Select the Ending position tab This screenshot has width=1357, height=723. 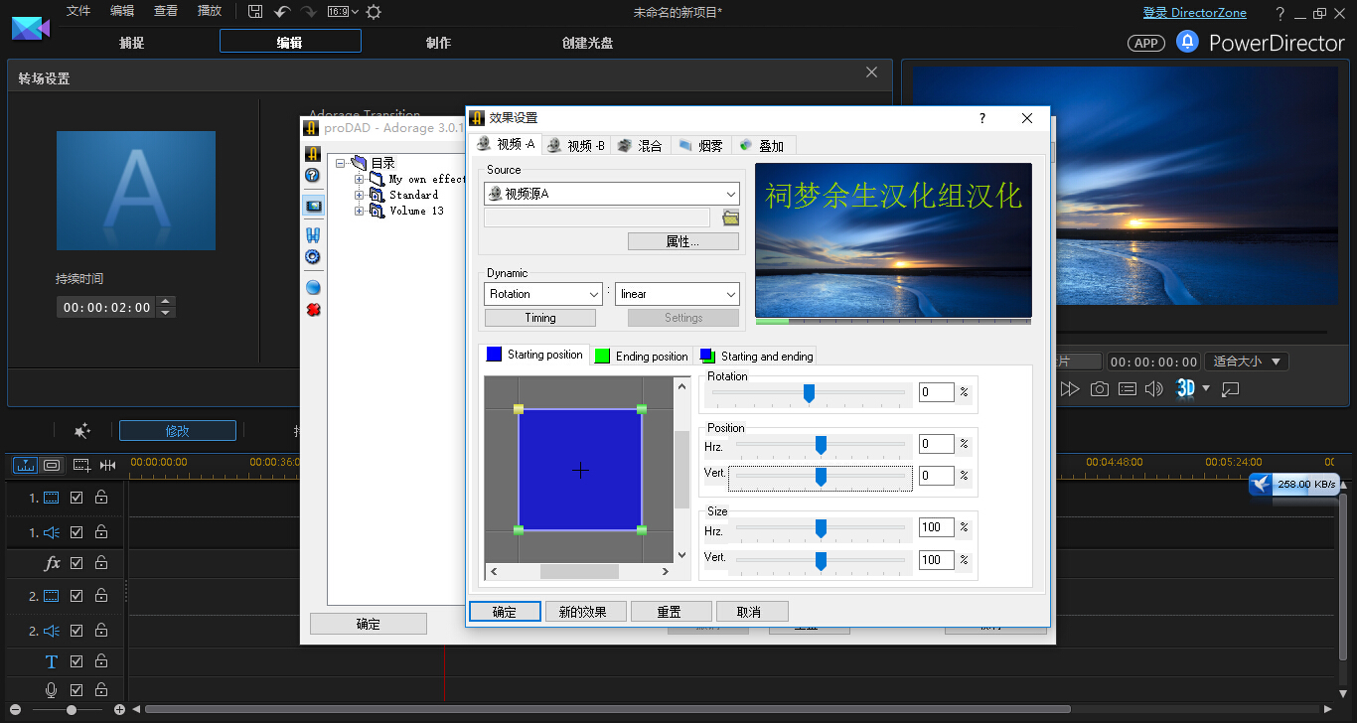tap(642, 357)
